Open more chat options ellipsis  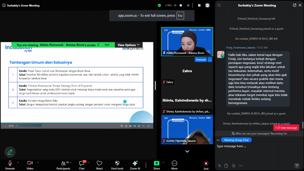point(241,166)
